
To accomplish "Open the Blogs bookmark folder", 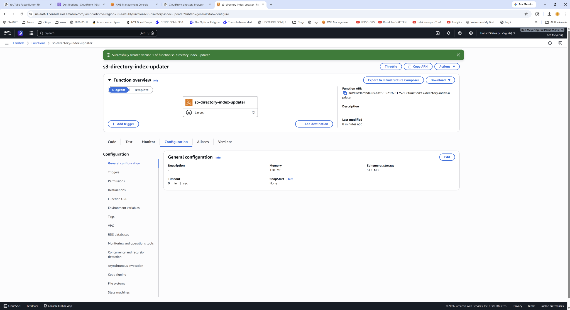I will 298,22.
